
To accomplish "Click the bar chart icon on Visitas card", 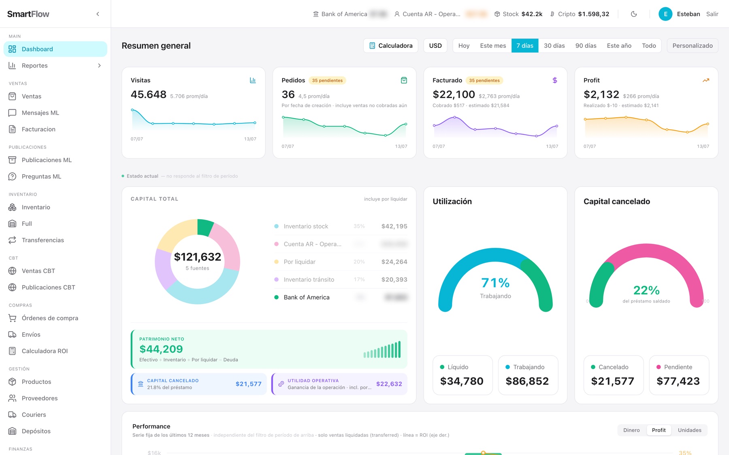I will [253, 80].
